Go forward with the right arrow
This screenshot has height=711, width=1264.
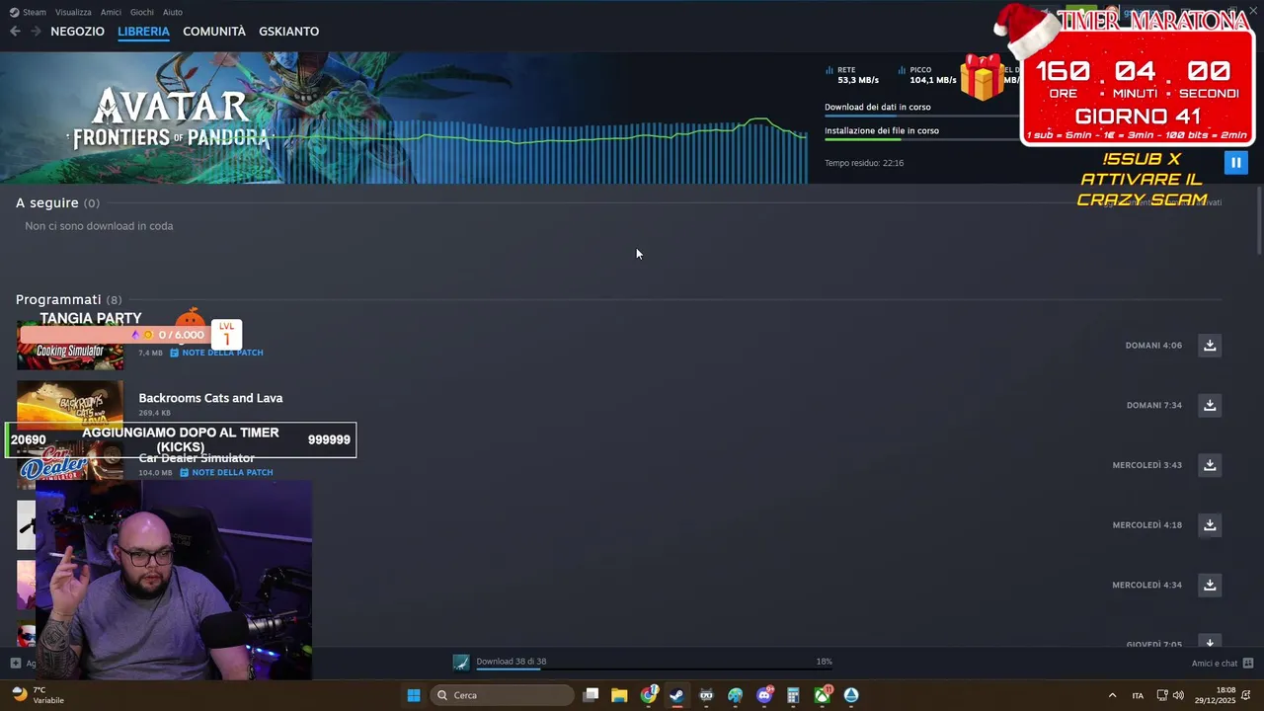coord(36,31)
